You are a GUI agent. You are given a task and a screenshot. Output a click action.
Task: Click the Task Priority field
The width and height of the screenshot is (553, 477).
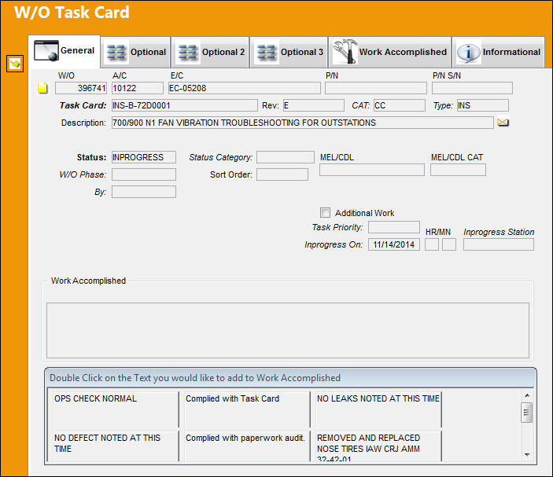point(394,227)
